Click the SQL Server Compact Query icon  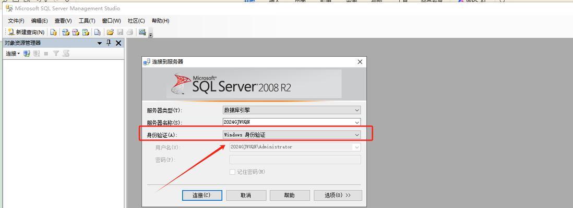98,32
